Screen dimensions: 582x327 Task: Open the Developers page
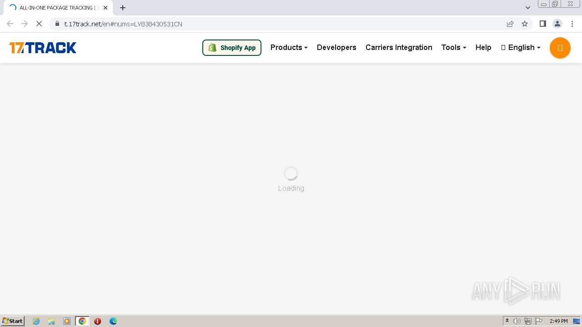336,47
